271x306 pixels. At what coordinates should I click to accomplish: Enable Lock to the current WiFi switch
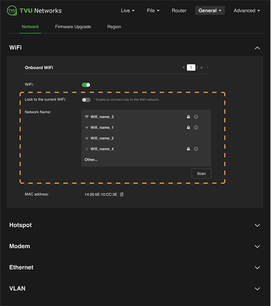[x=86, y=100]
